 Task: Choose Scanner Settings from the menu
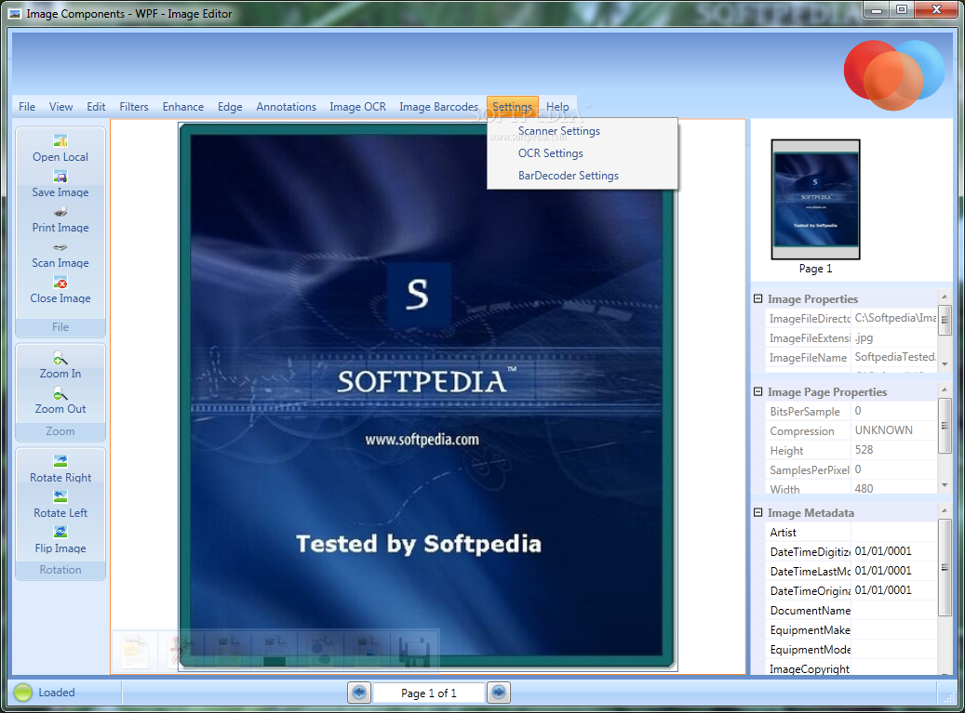pyautogui.click(x=583, y=131)
